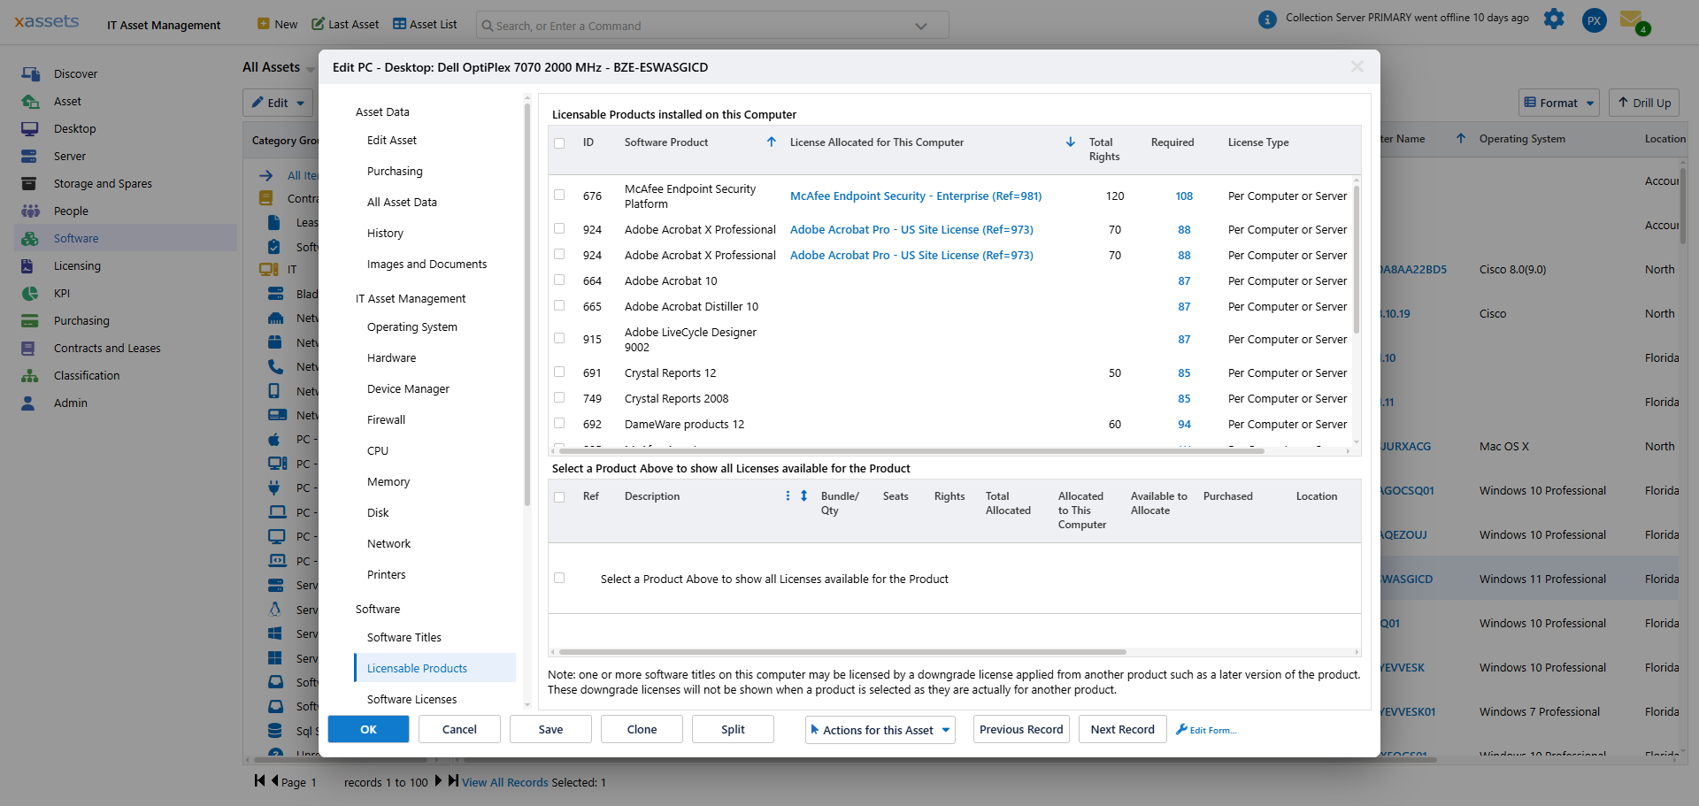Open the Software section in the sidebar
Image resolution: width=1699 pixels, height=806 pixels.
[78, 238]
